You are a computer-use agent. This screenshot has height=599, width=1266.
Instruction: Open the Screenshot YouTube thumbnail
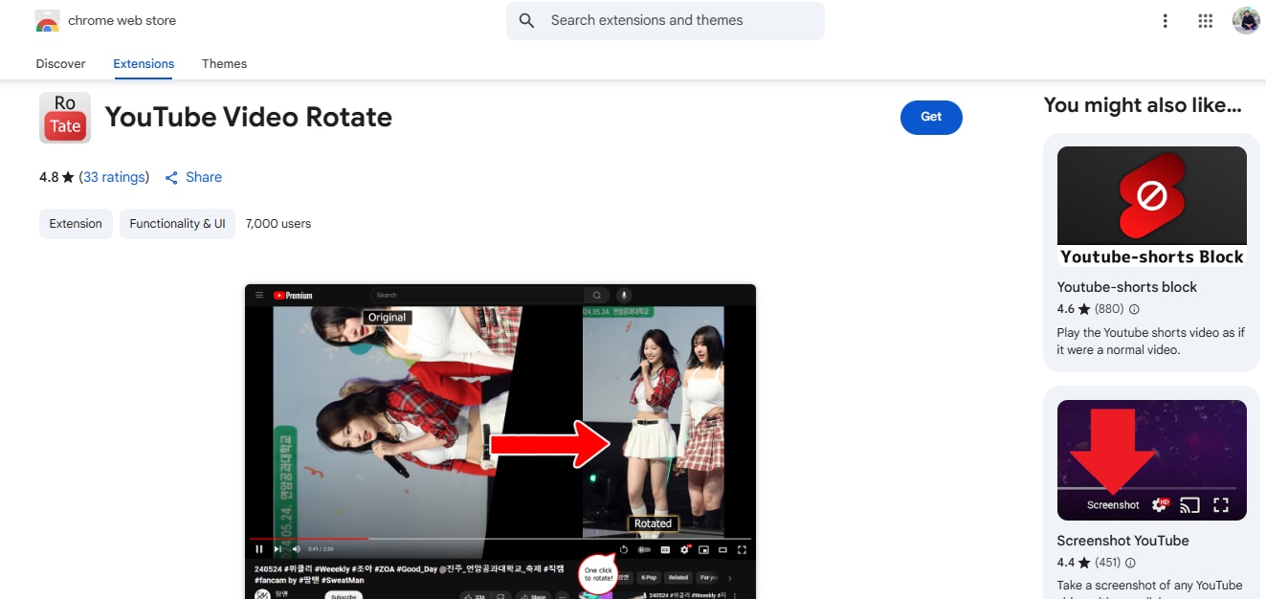pyautogui.click(x=1152, y=460)
